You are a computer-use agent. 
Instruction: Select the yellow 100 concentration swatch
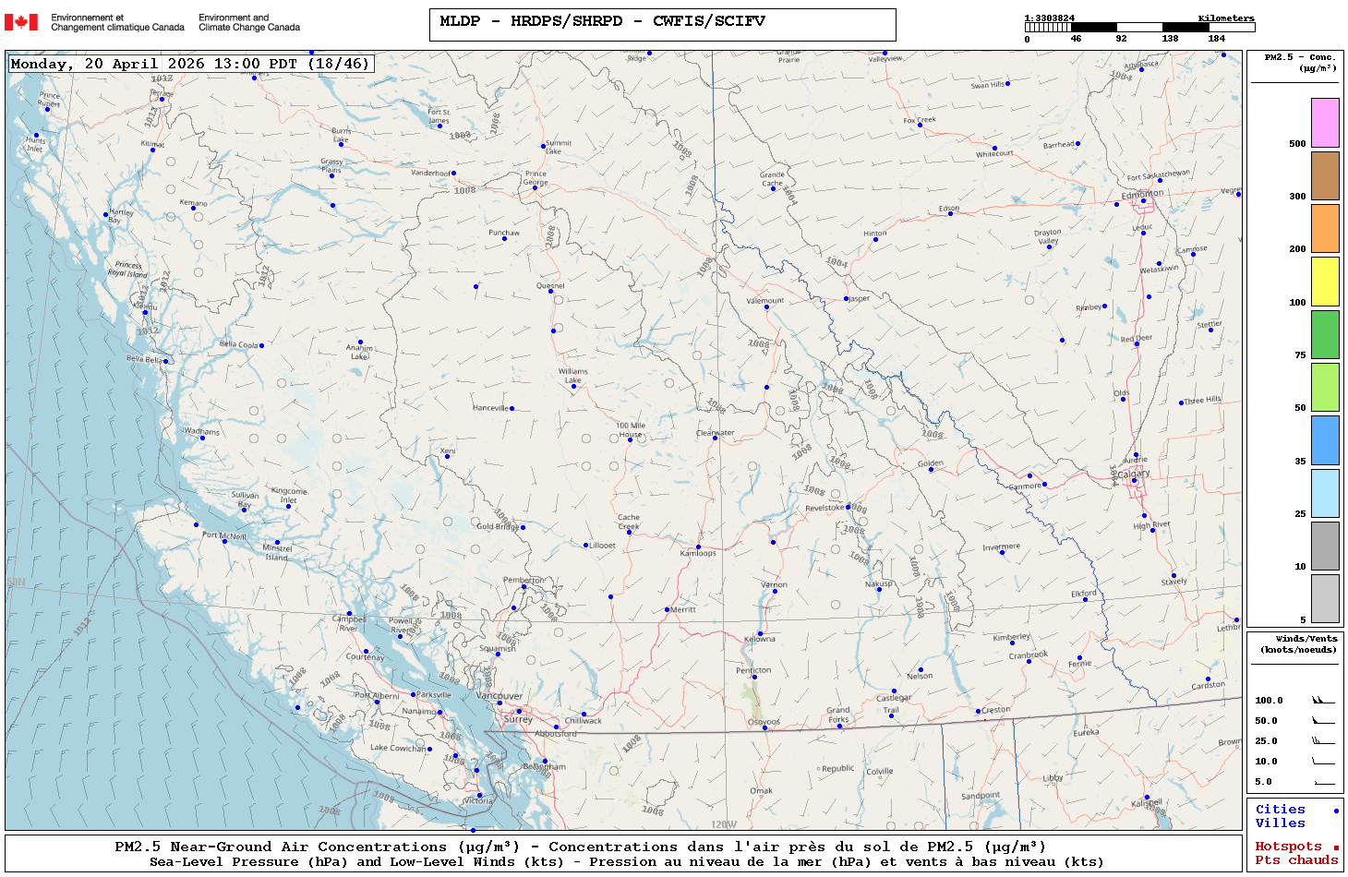point(1325,282)
